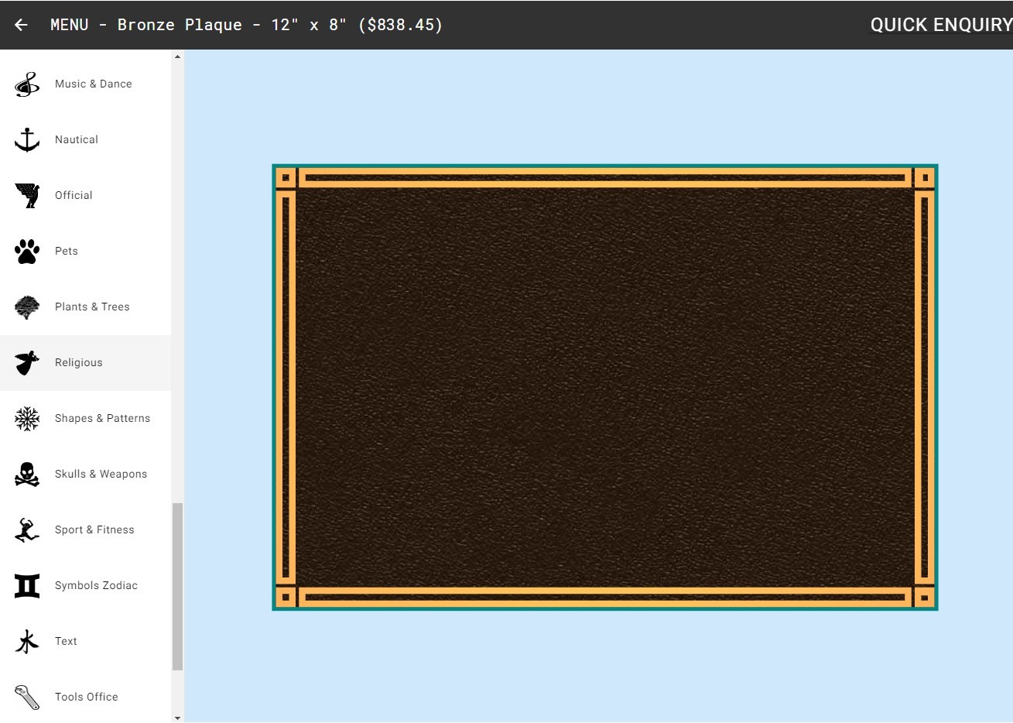Select the bronze plaque on canvas
This screenshot has height=723, width=1013.
pyautogui.click(x=604, y=387)
